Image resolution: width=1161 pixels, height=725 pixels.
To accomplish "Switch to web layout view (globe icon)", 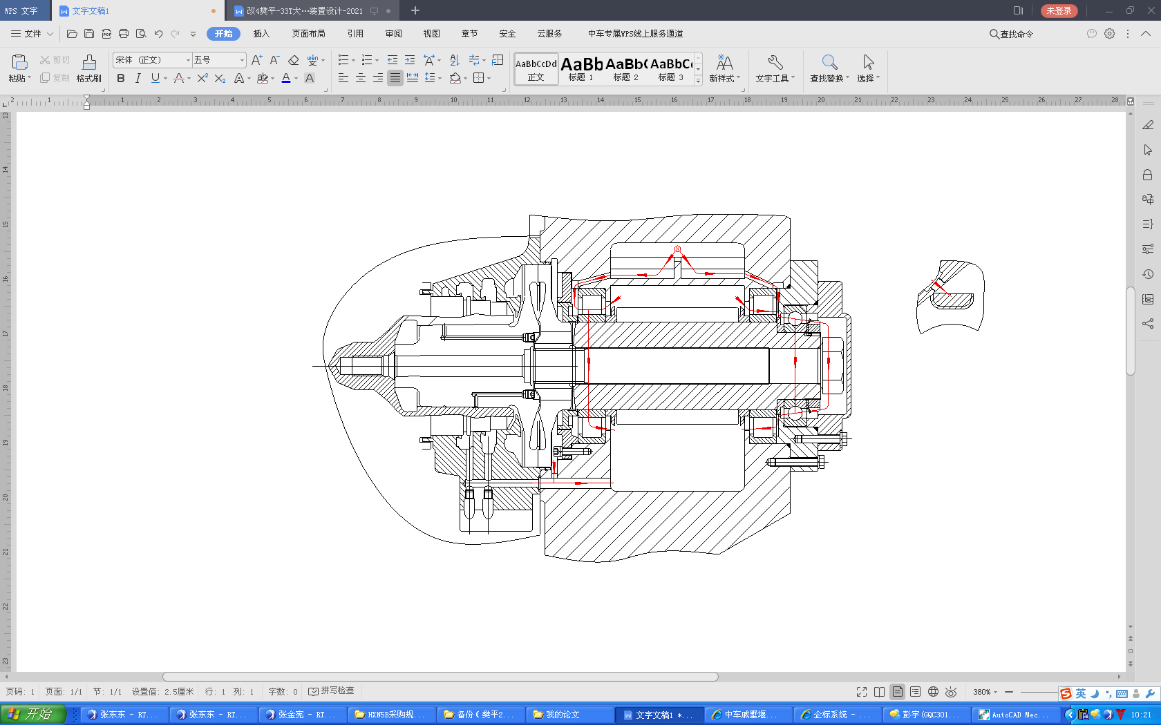I will (934, 692).
